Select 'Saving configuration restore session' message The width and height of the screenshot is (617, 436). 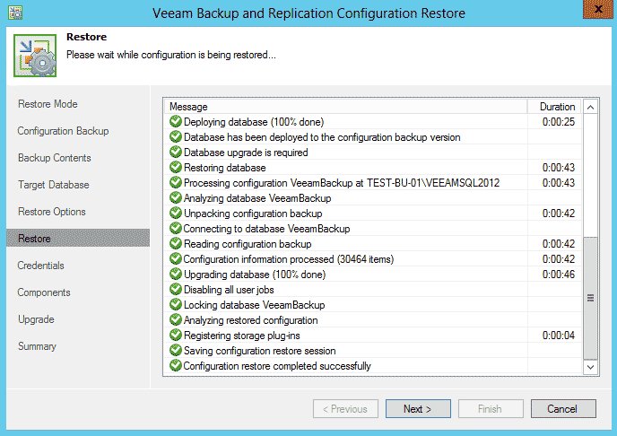click(260, 351)
